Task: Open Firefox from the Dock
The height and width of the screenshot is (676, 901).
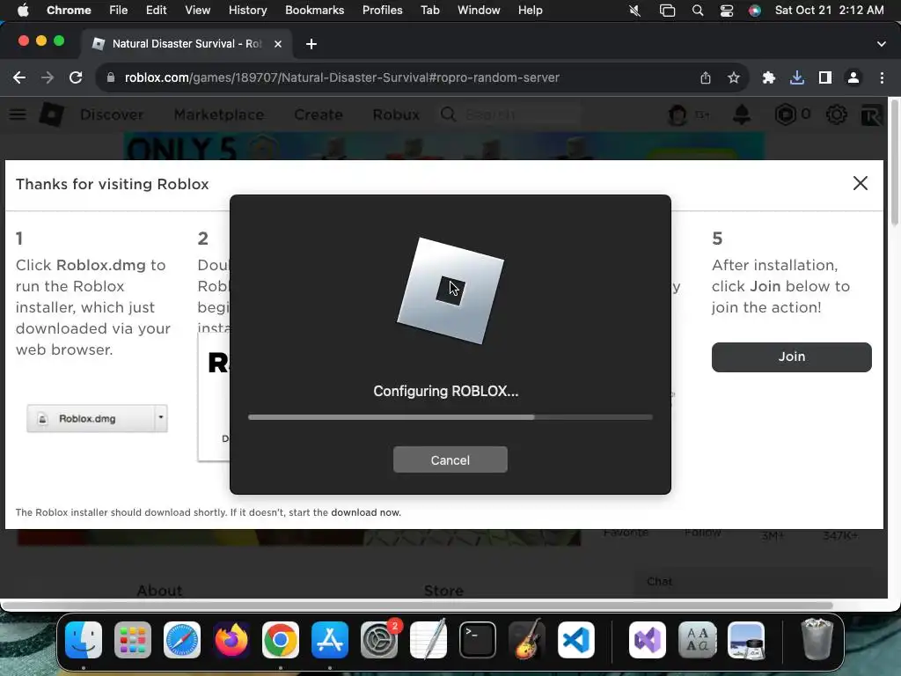Action: point(231,640)
